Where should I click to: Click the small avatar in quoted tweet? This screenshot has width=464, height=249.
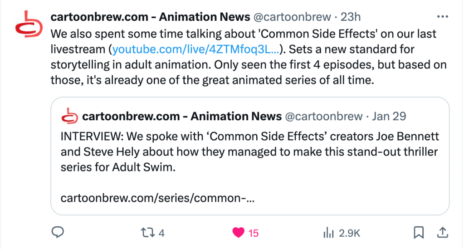69,117
